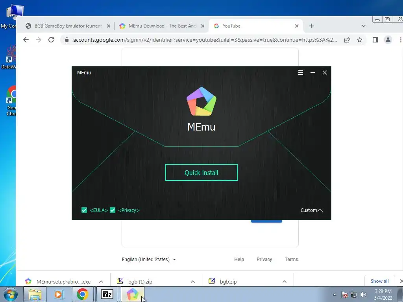Open the Terms link
The image size is (403, 302).
(291, 260)
